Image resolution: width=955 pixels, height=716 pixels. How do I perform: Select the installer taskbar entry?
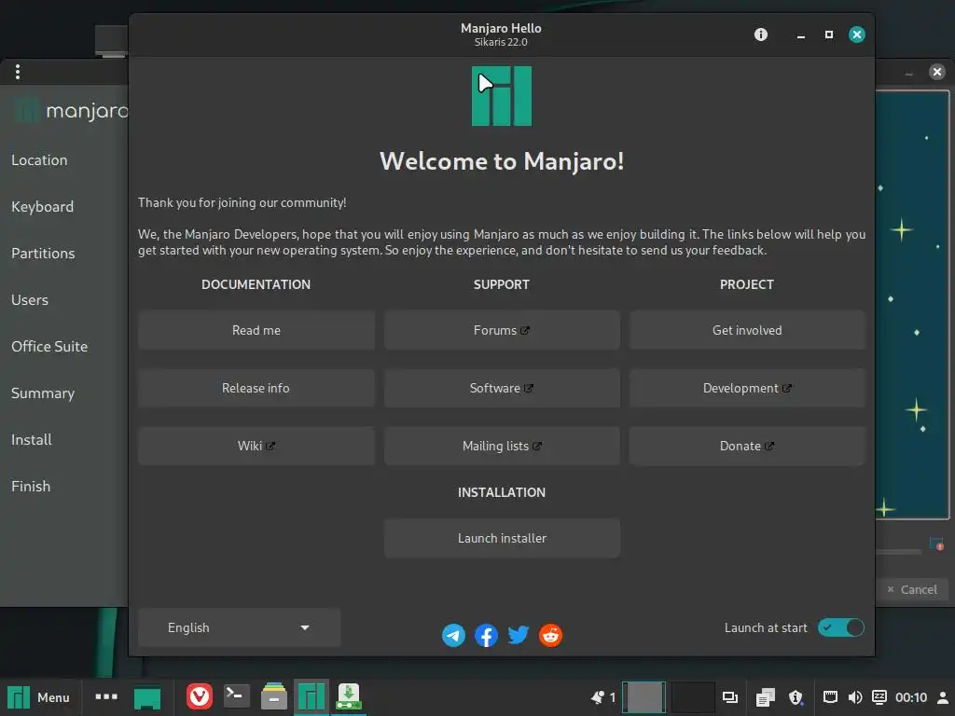(x=349, y=696)
